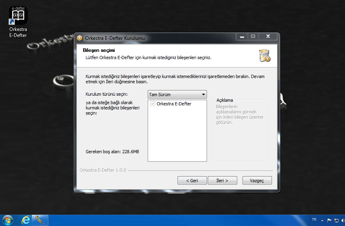
Task: Close the Orkestra E-Defter setup window
Action: pyautogui.click(x=268, y=37)
